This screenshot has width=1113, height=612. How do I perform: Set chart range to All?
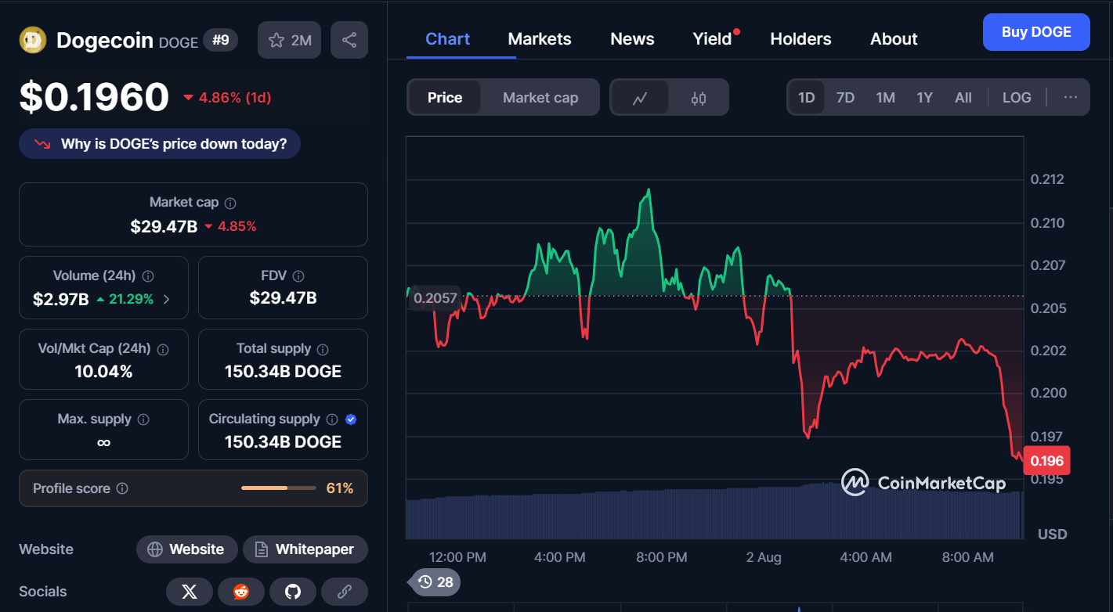click(963, 98)
